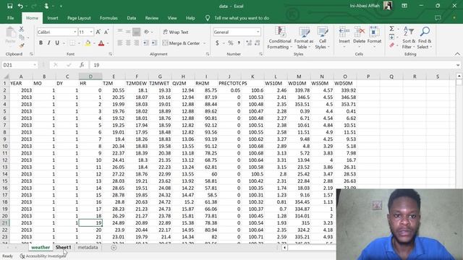This screenshot has height=260, width=463.
Task: Toggle left text alignment
Action: tap(120, 43)
